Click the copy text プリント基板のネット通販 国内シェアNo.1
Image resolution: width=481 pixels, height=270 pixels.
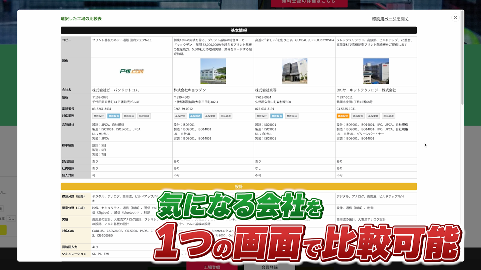(122, 40)
